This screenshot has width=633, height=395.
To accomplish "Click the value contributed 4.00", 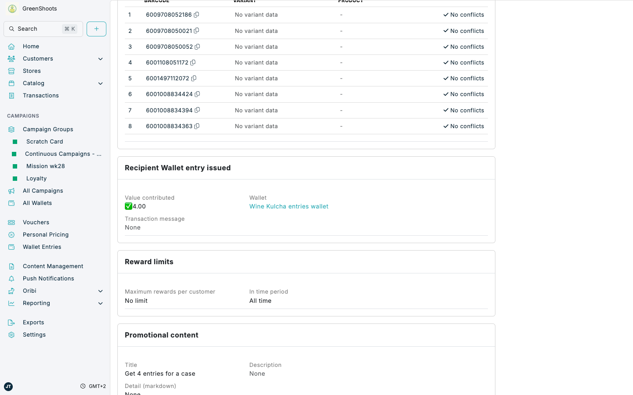I will point(135,207).
